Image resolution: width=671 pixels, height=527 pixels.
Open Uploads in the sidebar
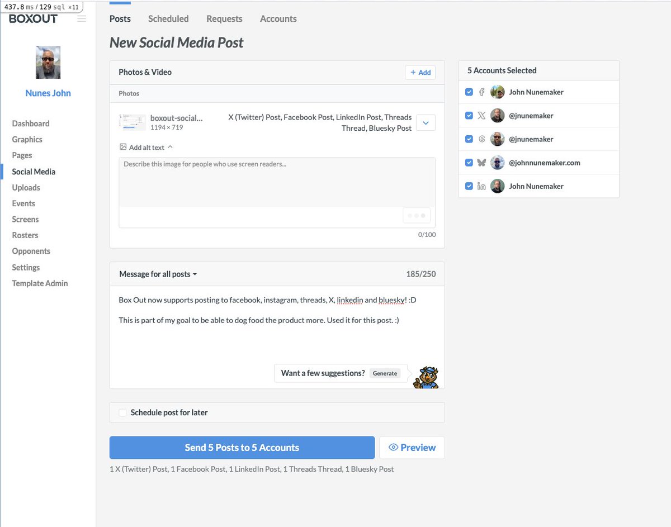click(26, 188)
